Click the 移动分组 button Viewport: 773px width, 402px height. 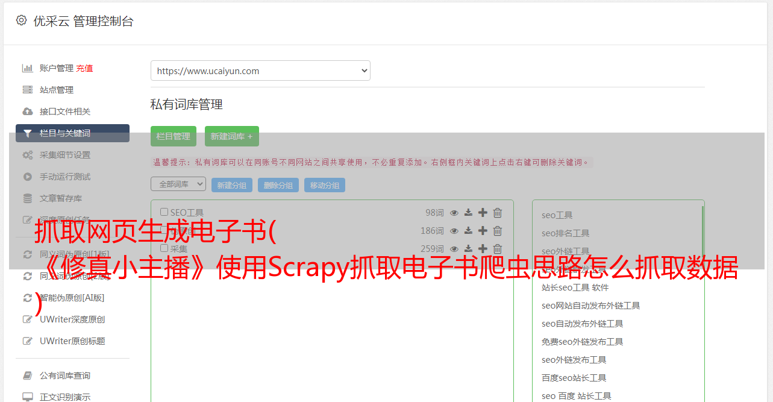(325, 185)
